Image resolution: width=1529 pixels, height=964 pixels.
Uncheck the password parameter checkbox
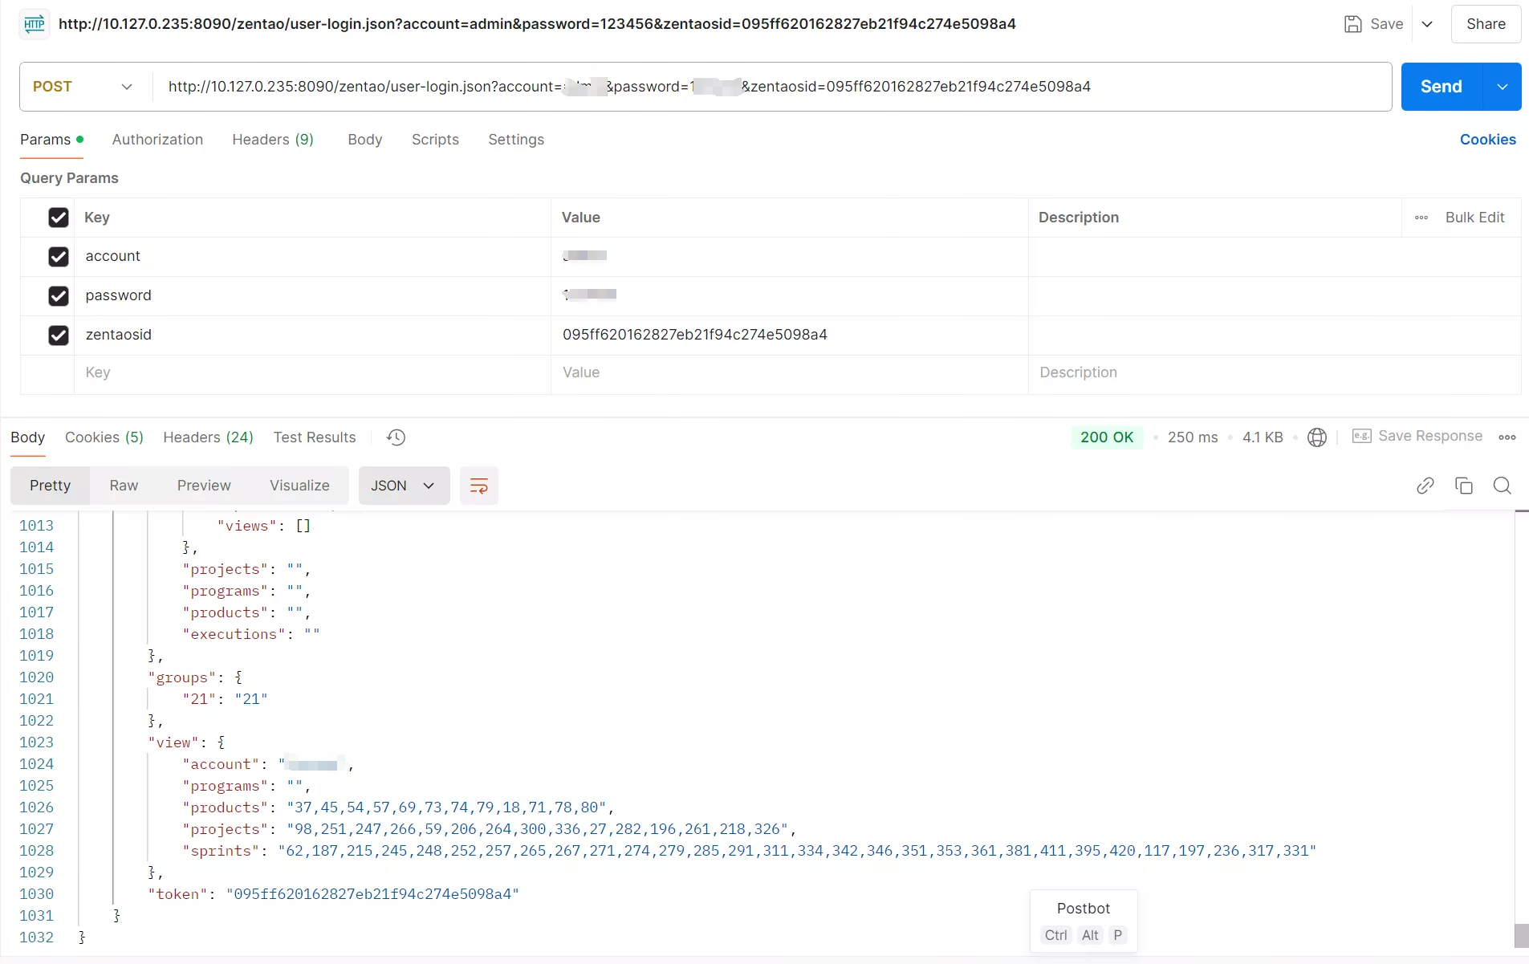pyautogui.click(x=59, y=296)
